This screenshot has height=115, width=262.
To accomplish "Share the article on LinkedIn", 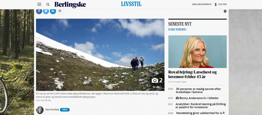I will pos(53,11).
